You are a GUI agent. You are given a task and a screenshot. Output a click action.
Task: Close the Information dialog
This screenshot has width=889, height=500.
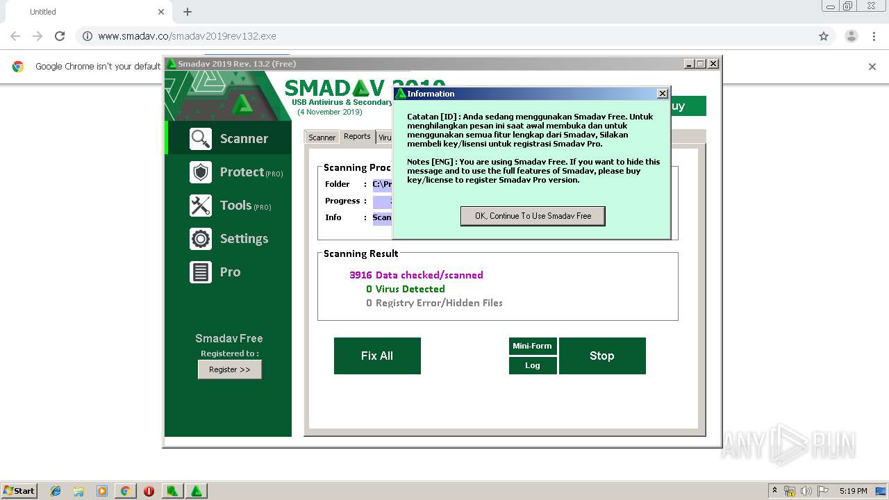point(662,94)
